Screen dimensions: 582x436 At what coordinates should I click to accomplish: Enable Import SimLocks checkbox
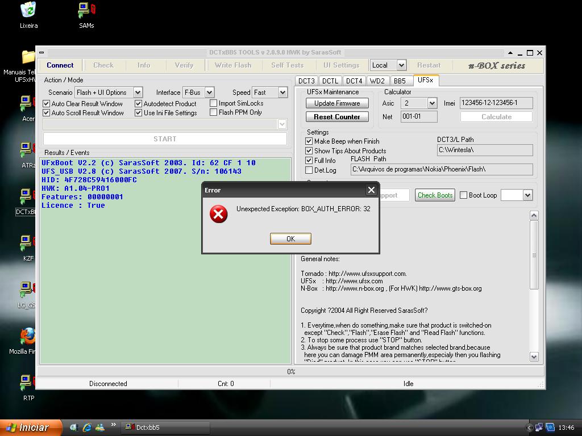coord(214,103)
